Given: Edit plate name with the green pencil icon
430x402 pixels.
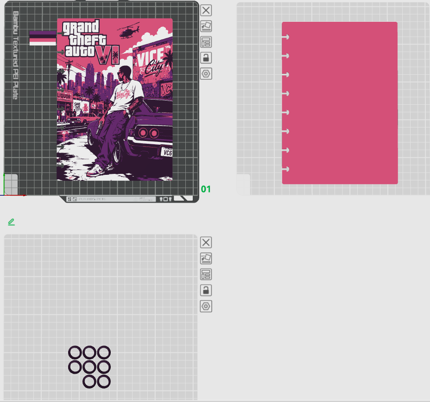Looking at the screenshot, I should click(x=11, y=222).
